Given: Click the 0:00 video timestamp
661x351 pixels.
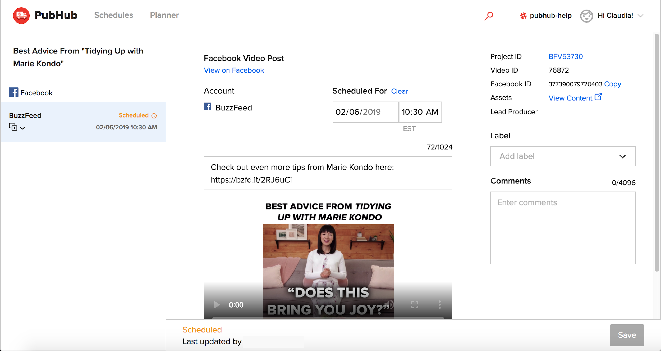Looking at the screenshot, I should [236, 305].
